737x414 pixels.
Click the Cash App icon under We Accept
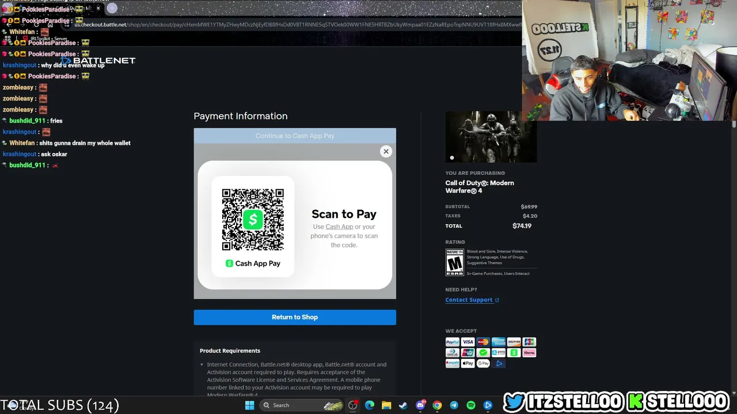click(x=514, y=352)
